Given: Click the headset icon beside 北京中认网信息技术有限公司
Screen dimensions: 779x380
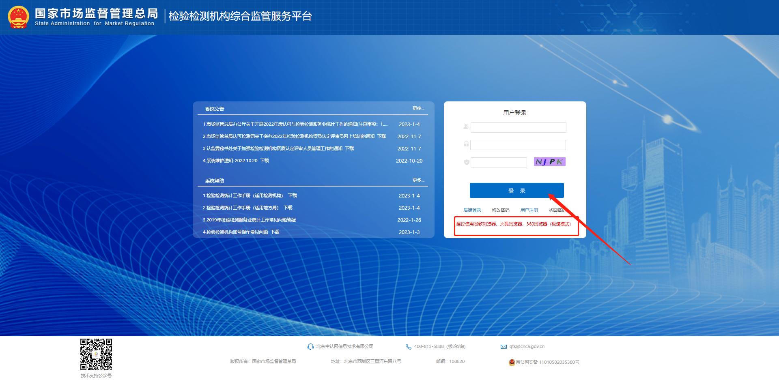Looking at the screenshot, I should tap(310, 346).
